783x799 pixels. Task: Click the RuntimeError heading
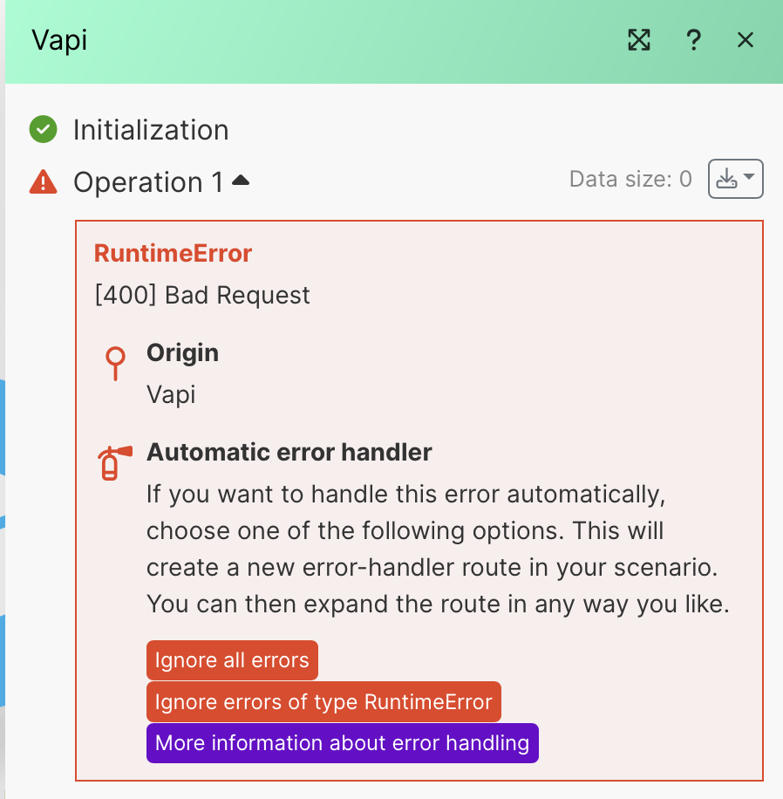pyautogui.click(x=173, y=254)
